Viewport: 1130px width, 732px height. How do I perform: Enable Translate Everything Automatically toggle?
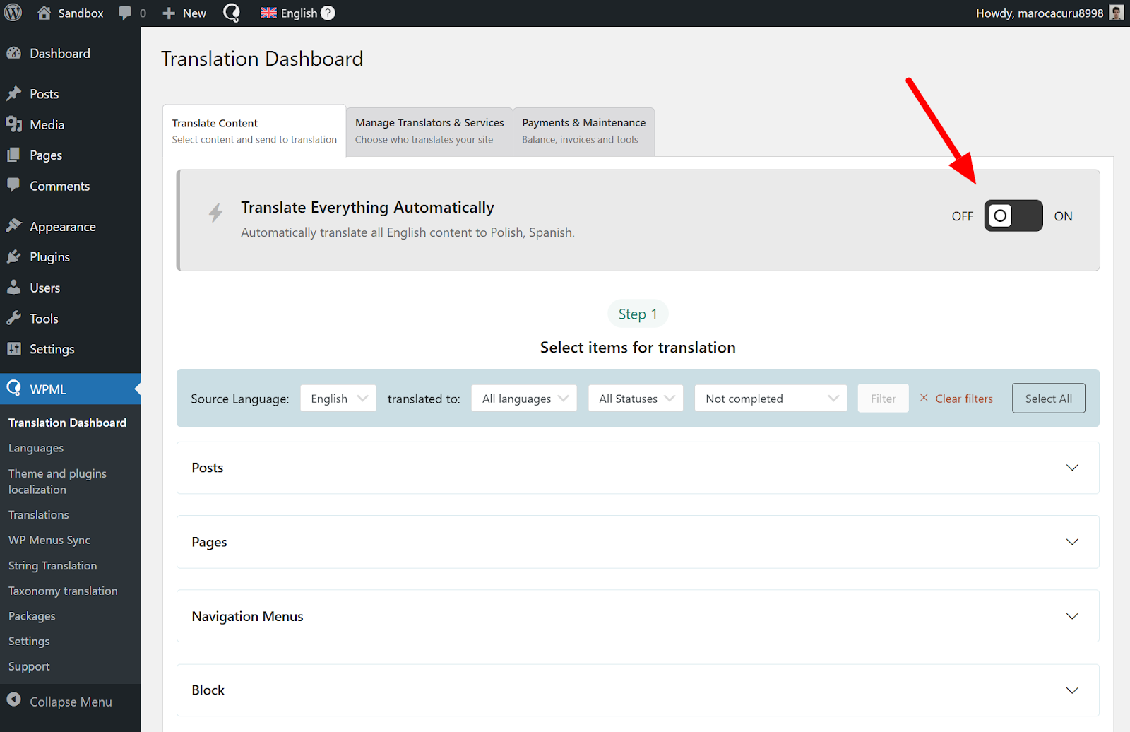click(x=1013, y=216)
